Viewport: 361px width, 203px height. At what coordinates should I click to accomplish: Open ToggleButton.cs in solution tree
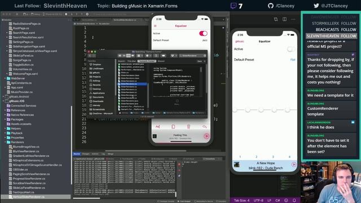pos(23,65)
